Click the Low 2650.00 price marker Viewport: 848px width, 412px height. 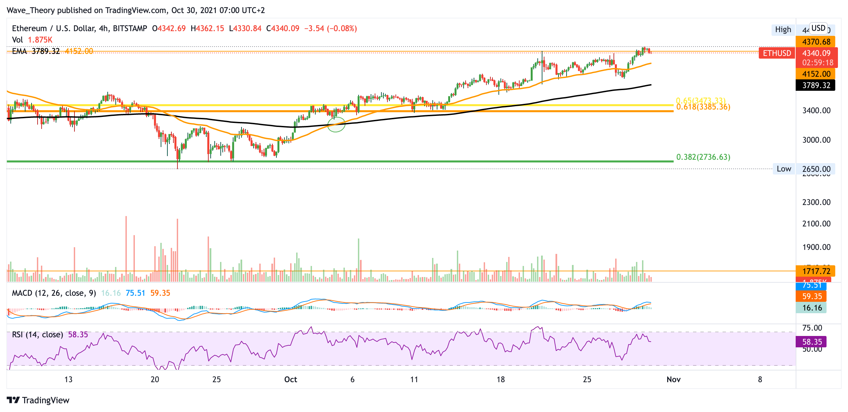[x=804, y=169]
